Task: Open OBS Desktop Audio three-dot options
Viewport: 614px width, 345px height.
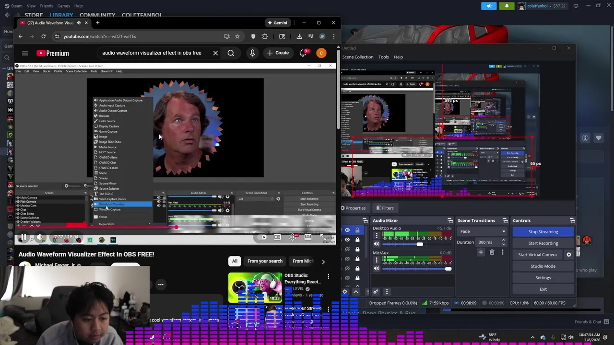Action: click(377, 235)
